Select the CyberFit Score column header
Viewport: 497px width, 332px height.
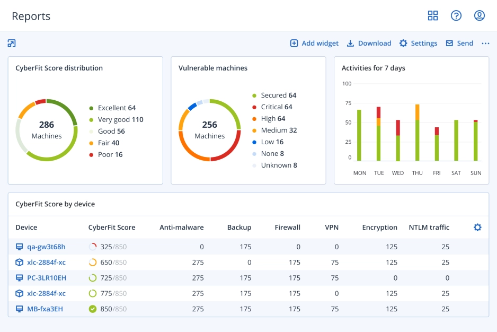(112, 227)
